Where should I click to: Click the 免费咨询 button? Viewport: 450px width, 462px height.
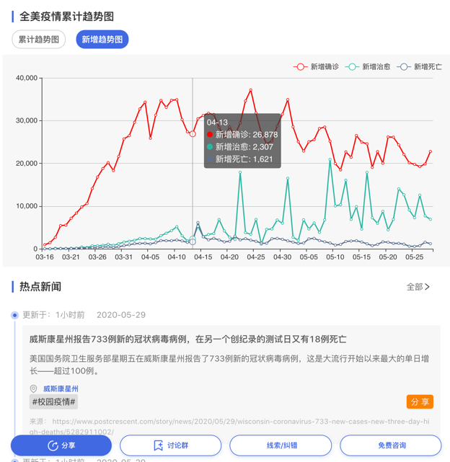(x=390, y=445)
